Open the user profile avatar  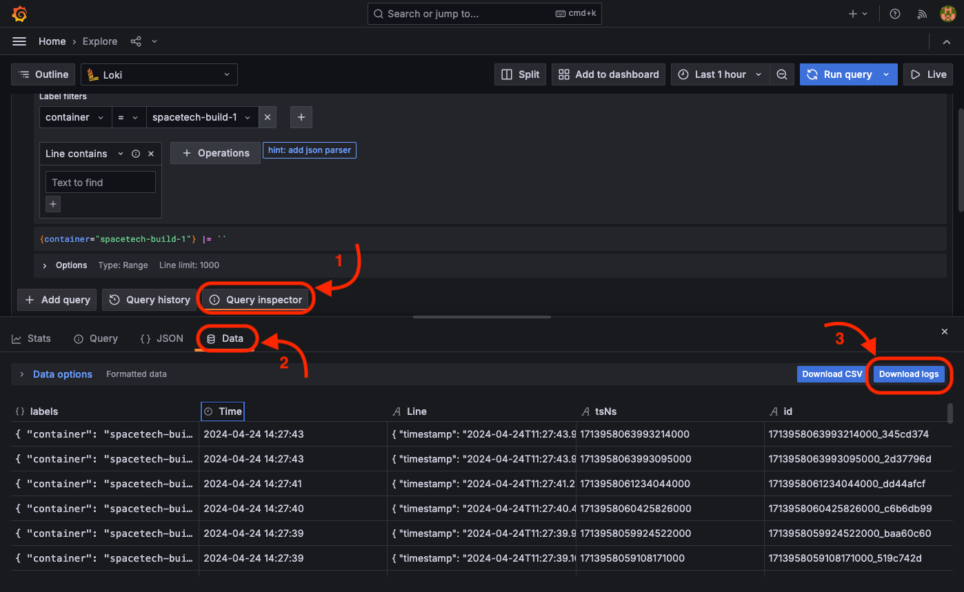pyautogui.click(x=947, y=14)
